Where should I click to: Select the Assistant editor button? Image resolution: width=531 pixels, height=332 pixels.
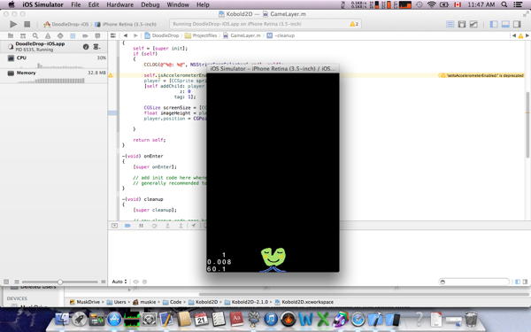462,24
